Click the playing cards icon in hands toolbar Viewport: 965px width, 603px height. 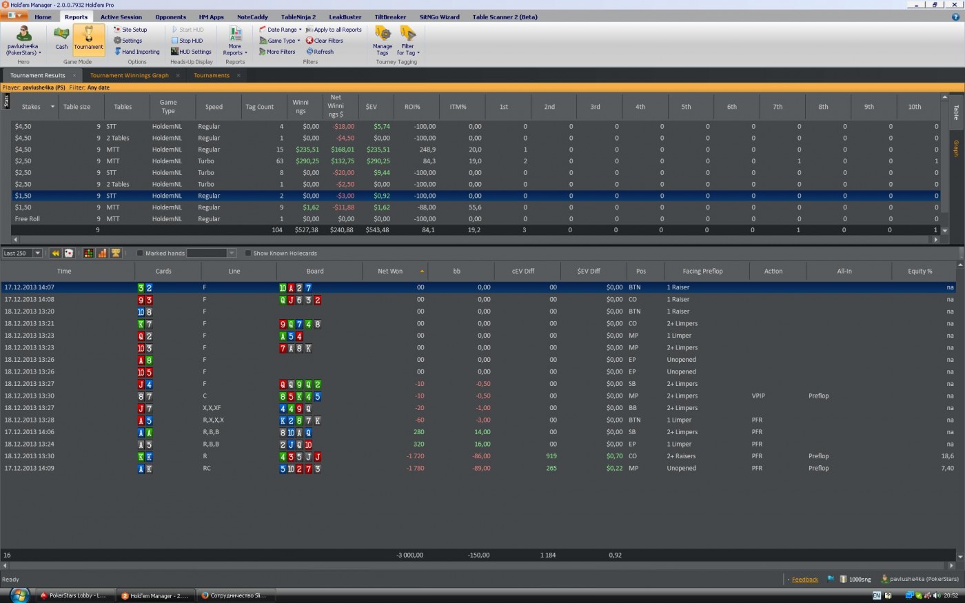(x=69, y=254)
